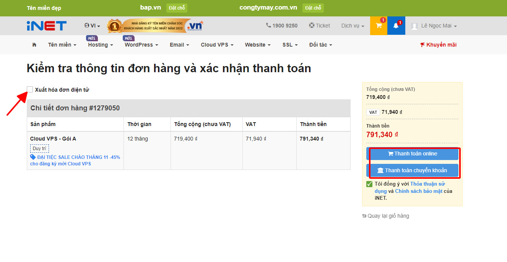Expand the WordPress menu
507x262 pixels.
click(141, 45)
